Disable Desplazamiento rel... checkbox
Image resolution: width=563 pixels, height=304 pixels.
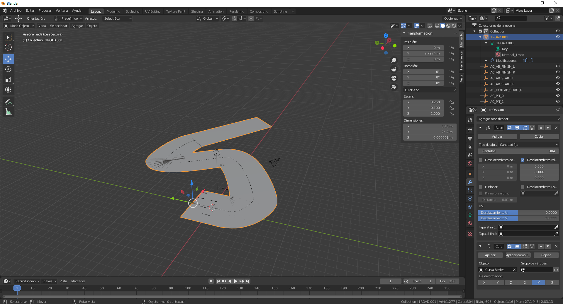pyautogui.click(x=523, y=160)
